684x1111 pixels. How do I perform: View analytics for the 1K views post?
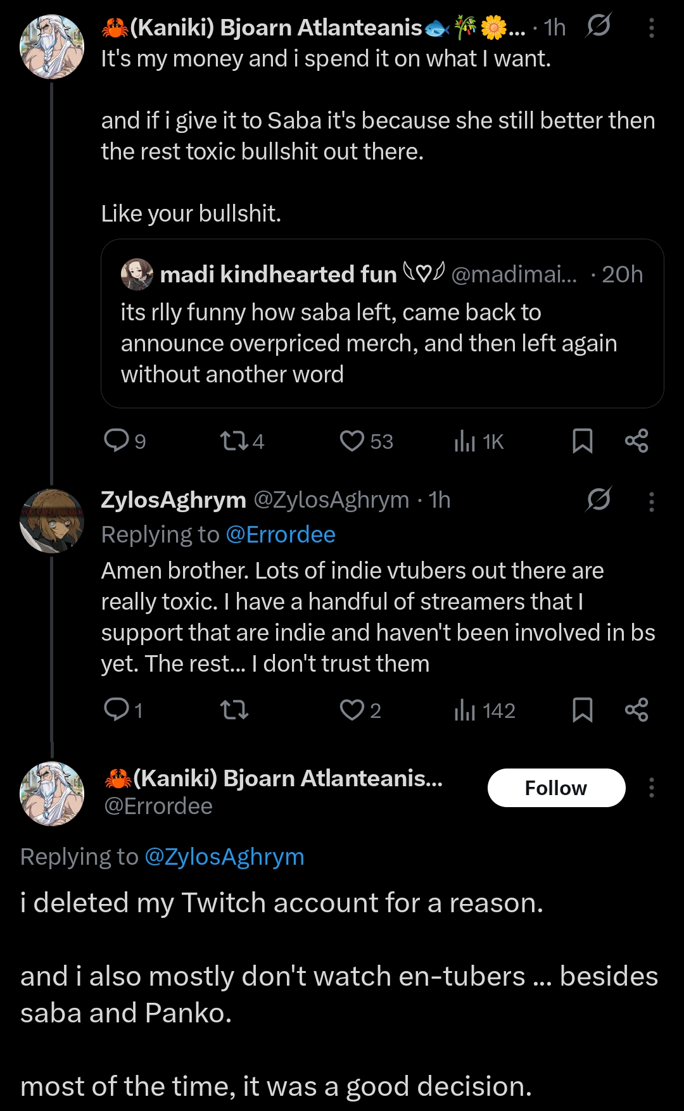[x=465, y=441]
